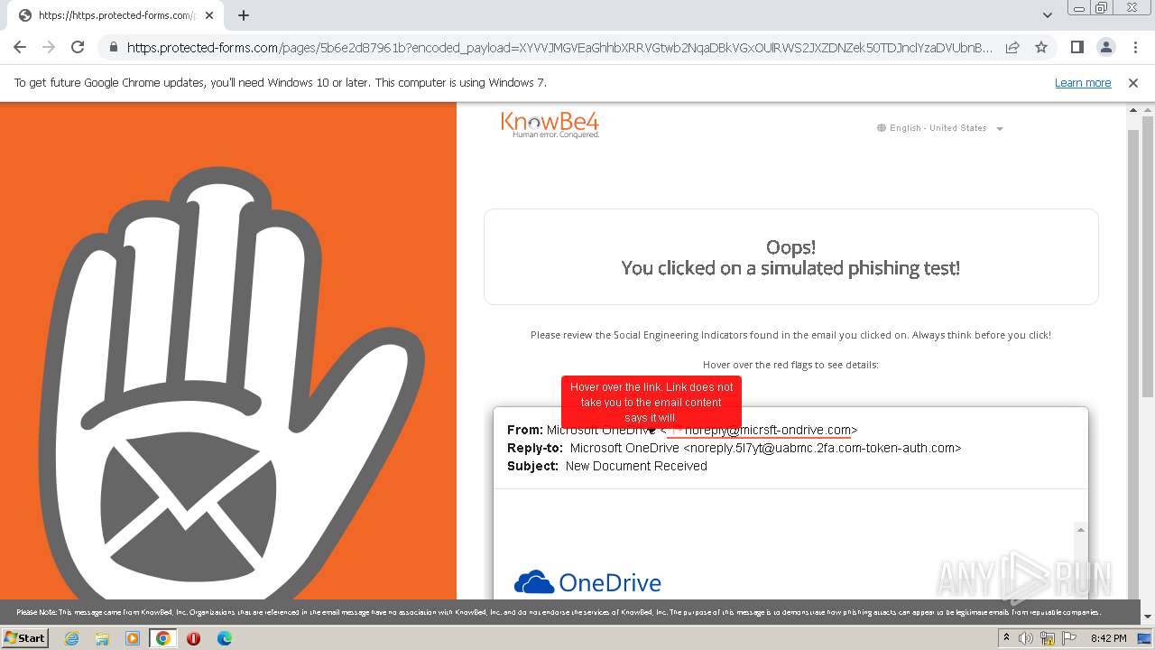
Task: Open the English - United States language dropdown
Action: pos(940,128)
